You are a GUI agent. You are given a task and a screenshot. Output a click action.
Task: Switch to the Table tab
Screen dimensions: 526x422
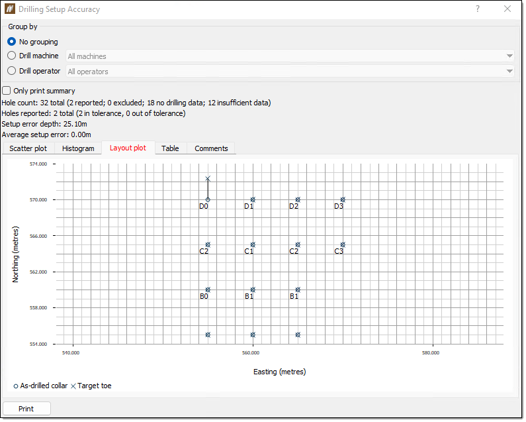(170, 148)
